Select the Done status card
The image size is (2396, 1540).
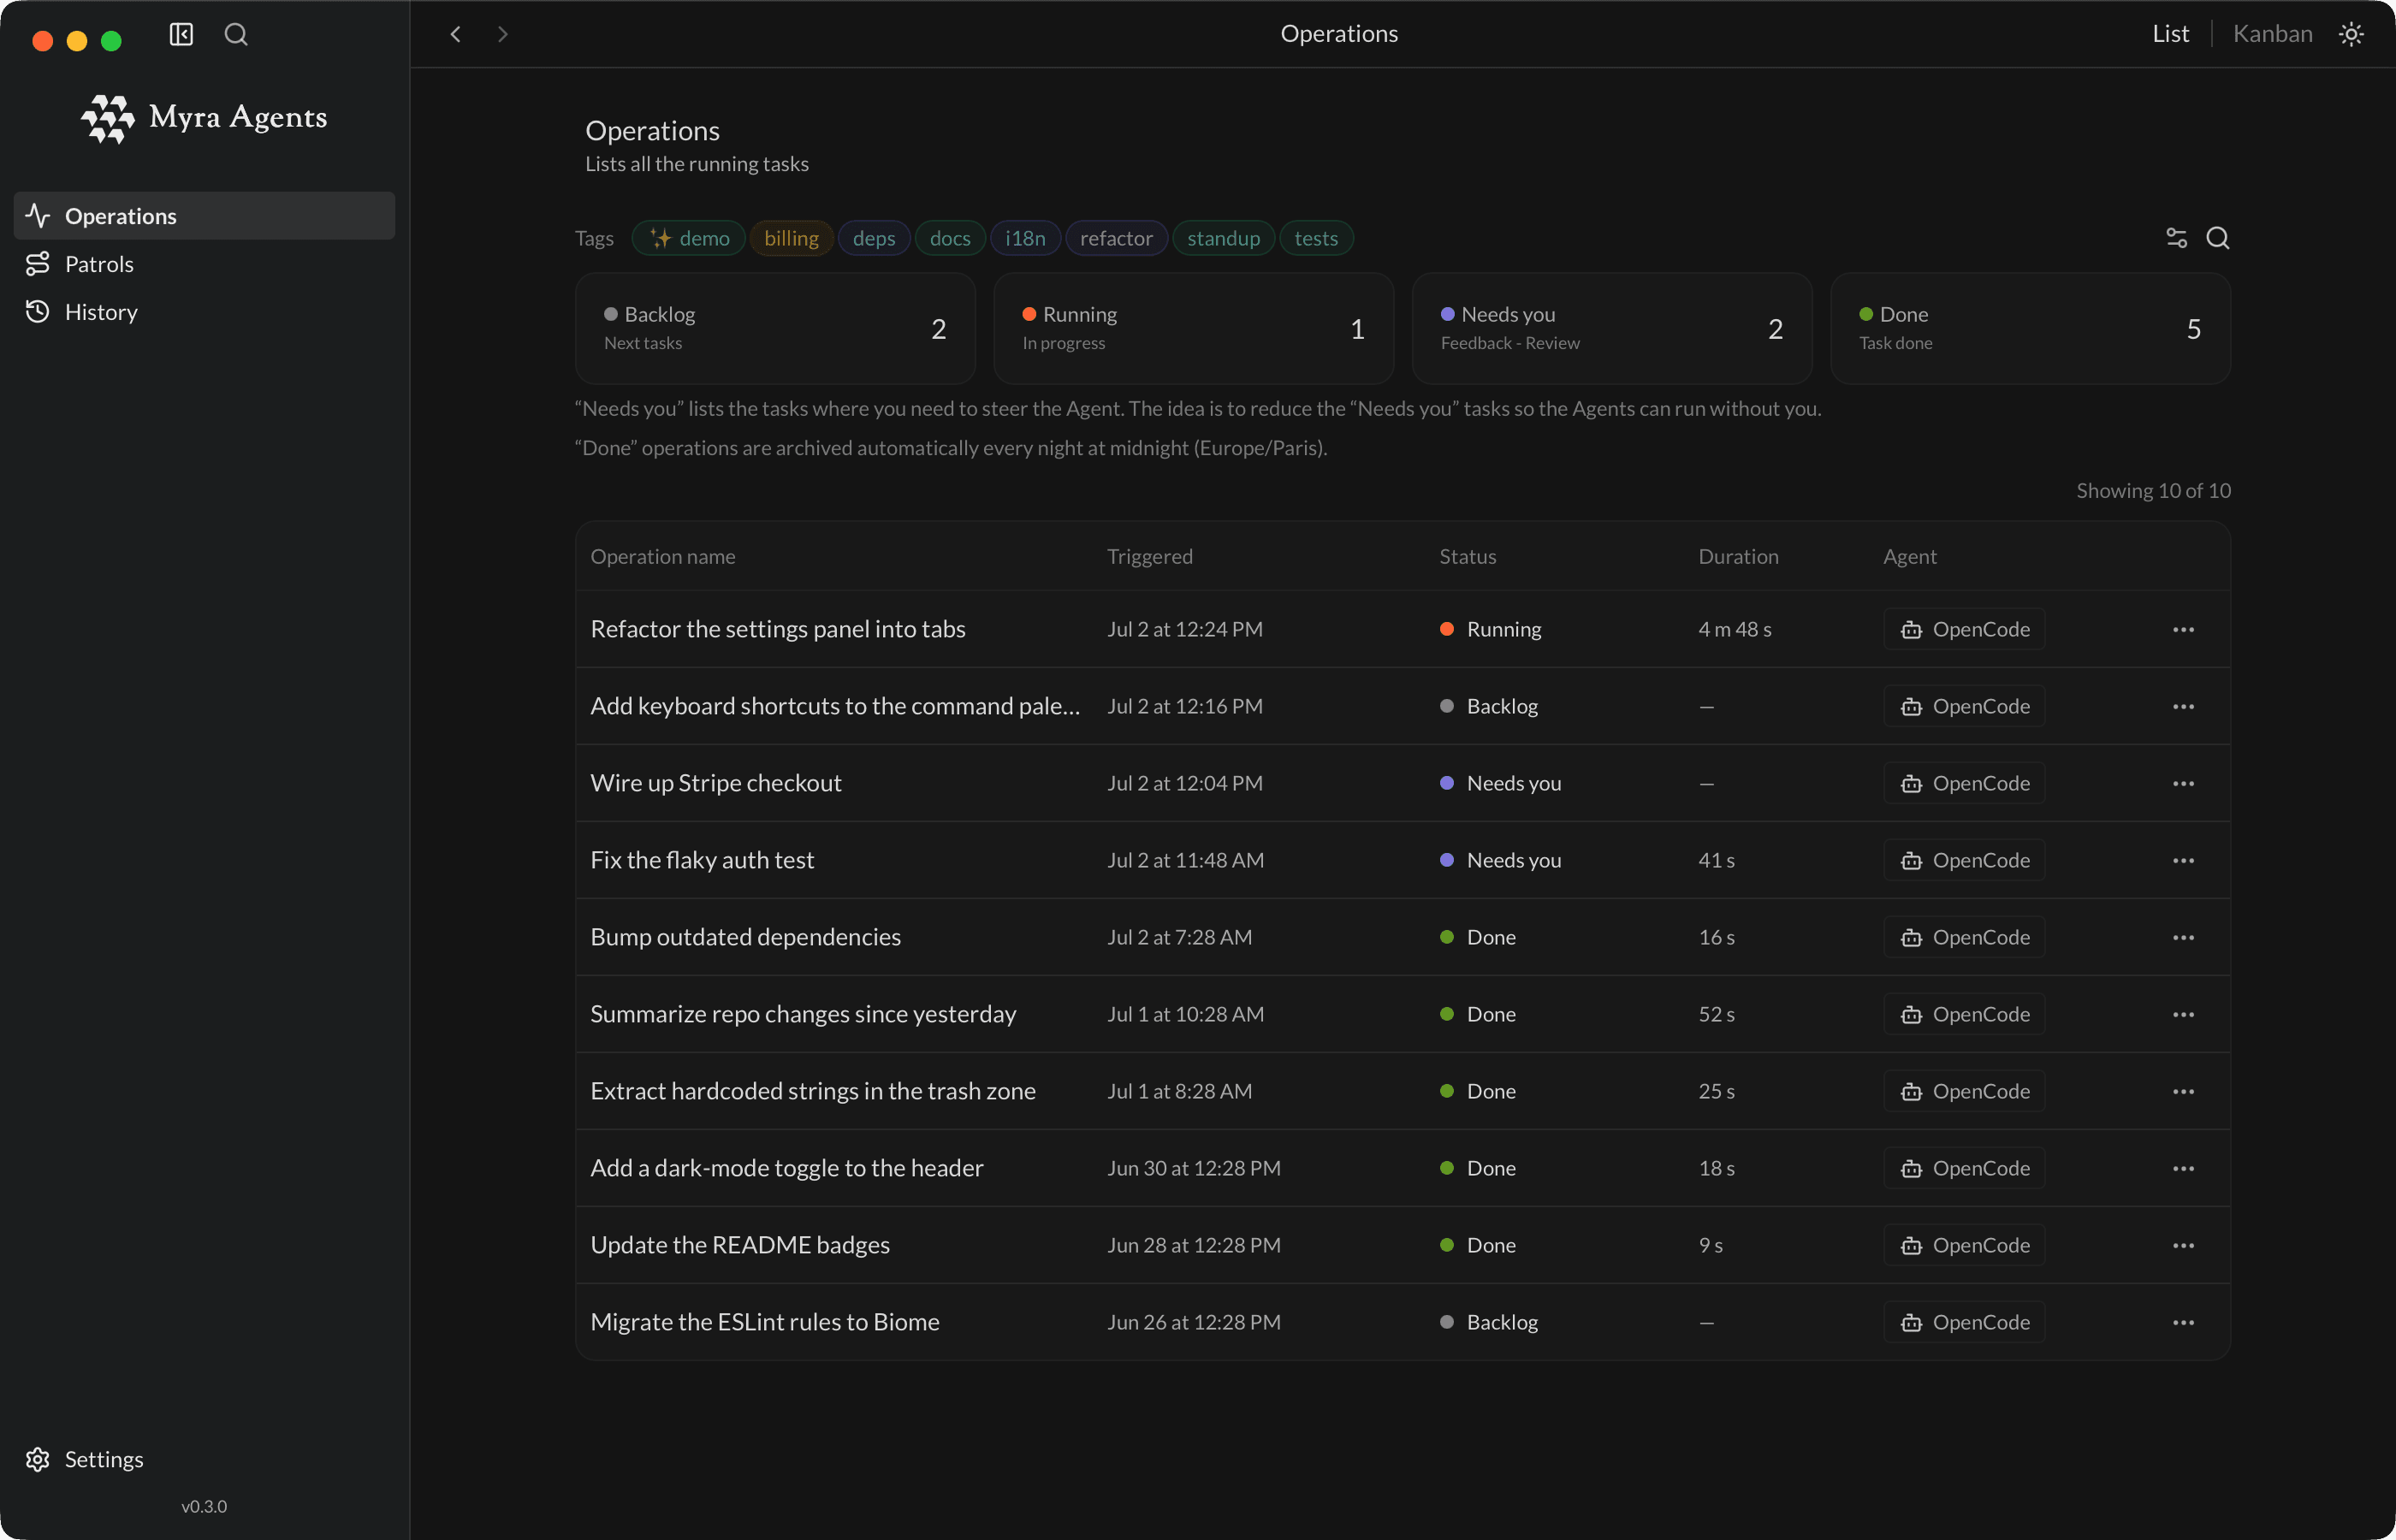coord(2030,329)
